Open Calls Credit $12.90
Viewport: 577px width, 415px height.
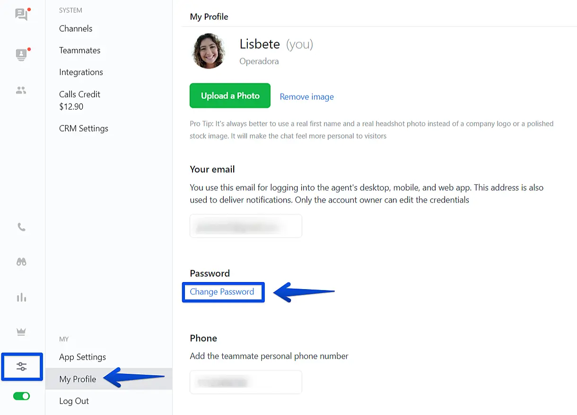79,100
